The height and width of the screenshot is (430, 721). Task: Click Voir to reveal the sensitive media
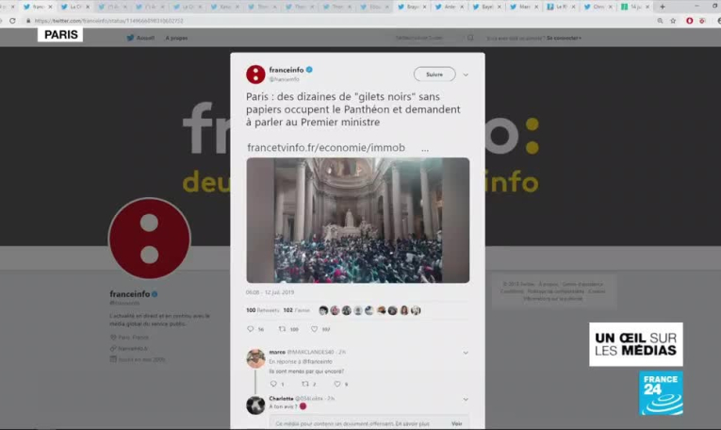456,423
